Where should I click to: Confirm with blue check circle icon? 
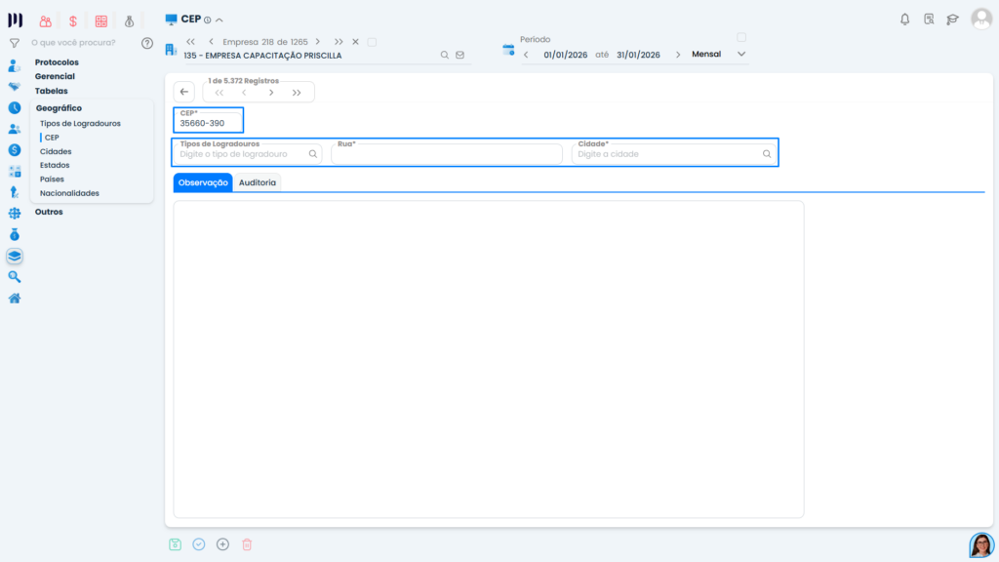pos(199,544)
